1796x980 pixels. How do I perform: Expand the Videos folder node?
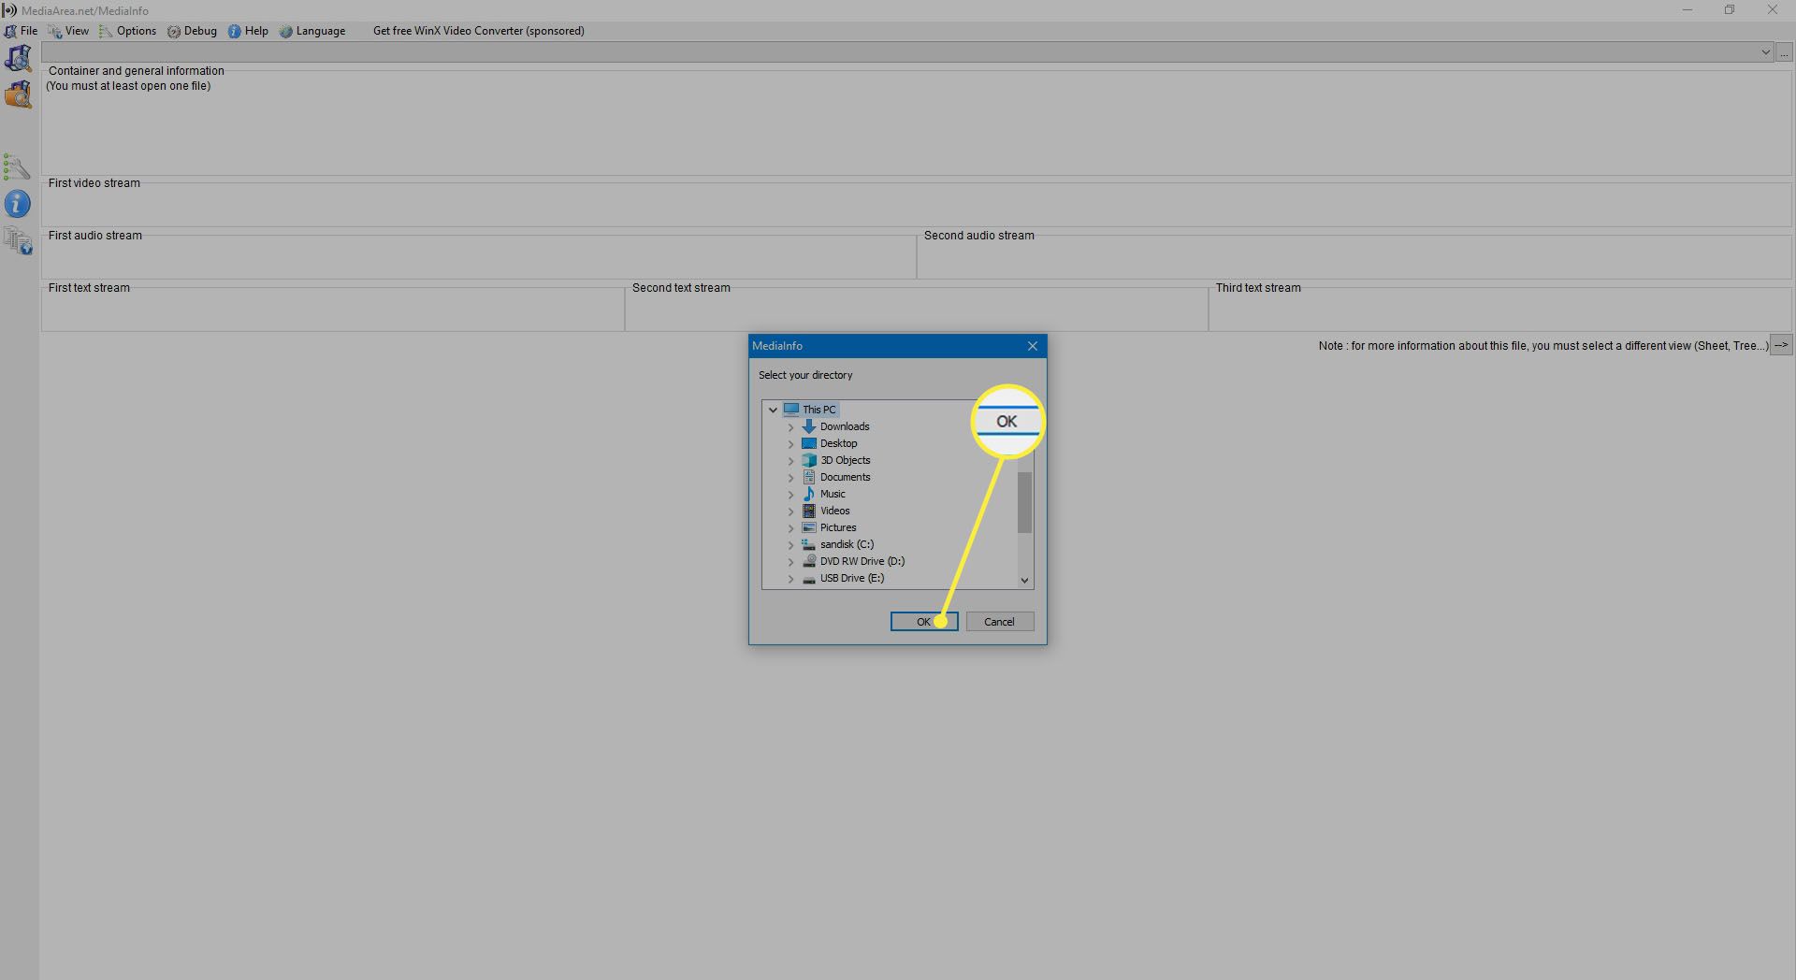[x=790, y=511]
